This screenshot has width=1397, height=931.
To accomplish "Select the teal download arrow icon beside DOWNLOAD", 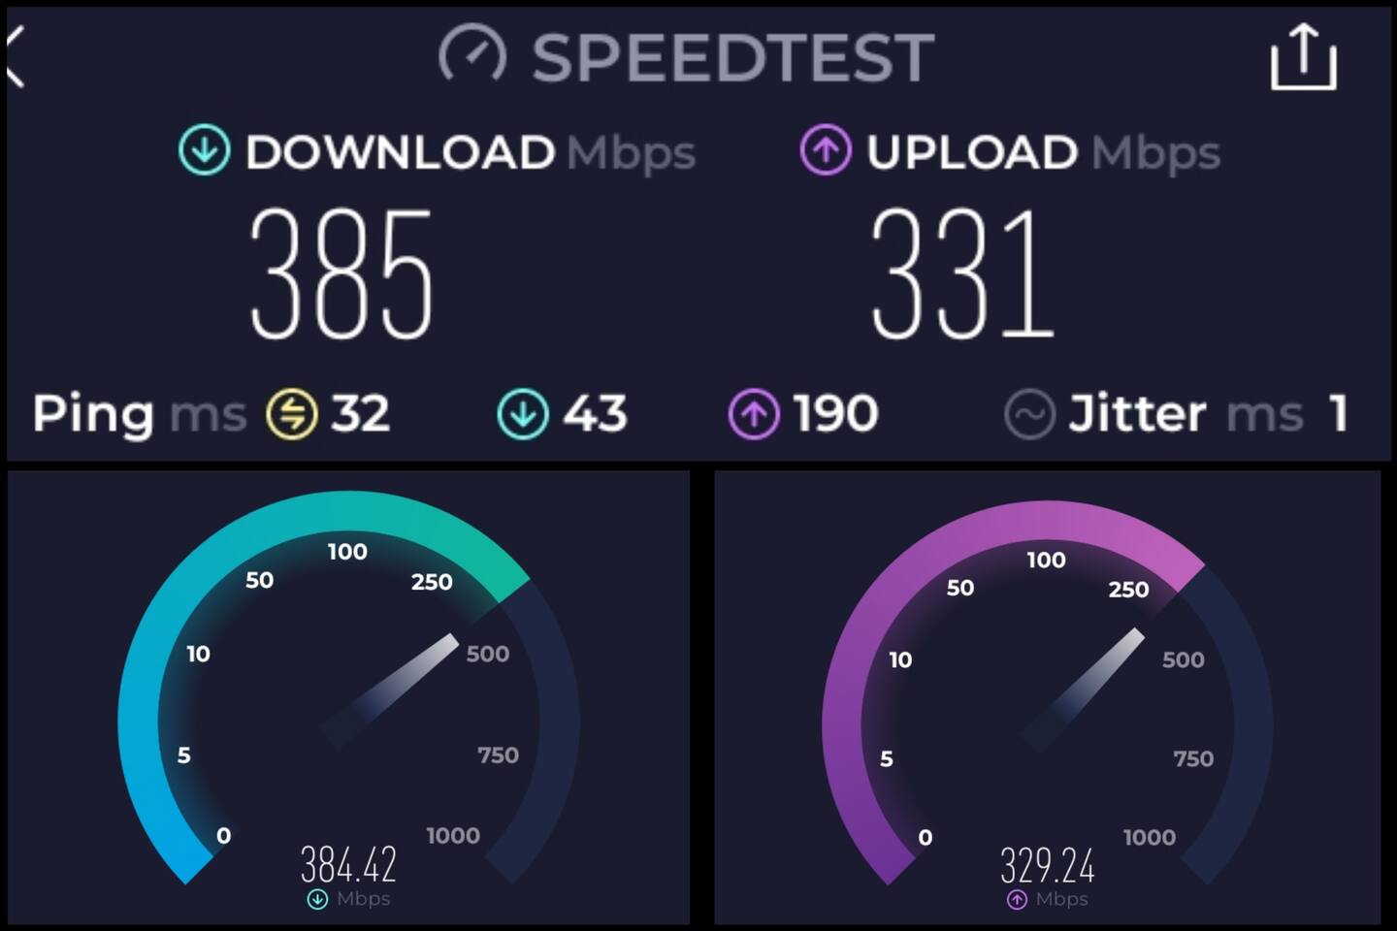I will (205, 150).
